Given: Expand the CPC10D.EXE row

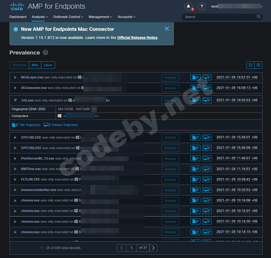Looking at the screenshot, I should (15, 137).
